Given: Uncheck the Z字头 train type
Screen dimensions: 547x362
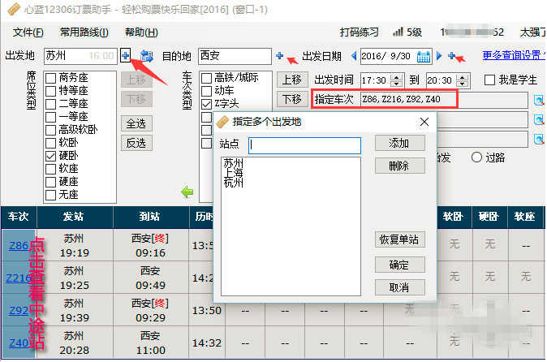Looking at the screenshot, I should (x=206, y=104).
